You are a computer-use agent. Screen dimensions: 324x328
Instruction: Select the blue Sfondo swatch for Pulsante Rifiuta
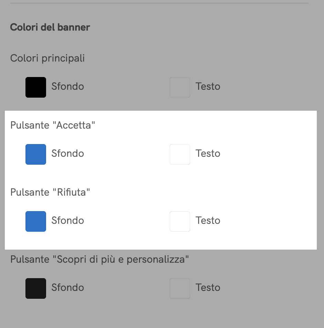[36, 221]
